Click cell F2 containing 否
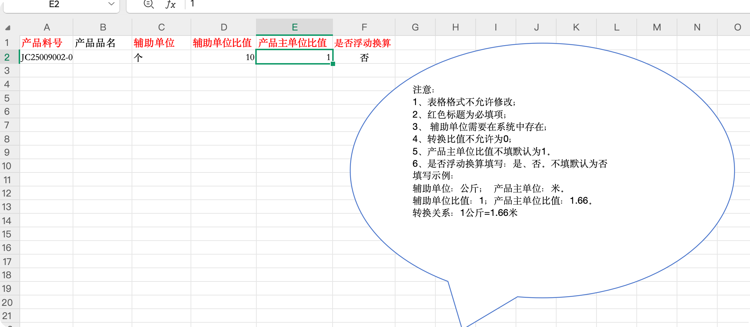The width and height of the screenshot is (750, 327). (x=363, y=57)
